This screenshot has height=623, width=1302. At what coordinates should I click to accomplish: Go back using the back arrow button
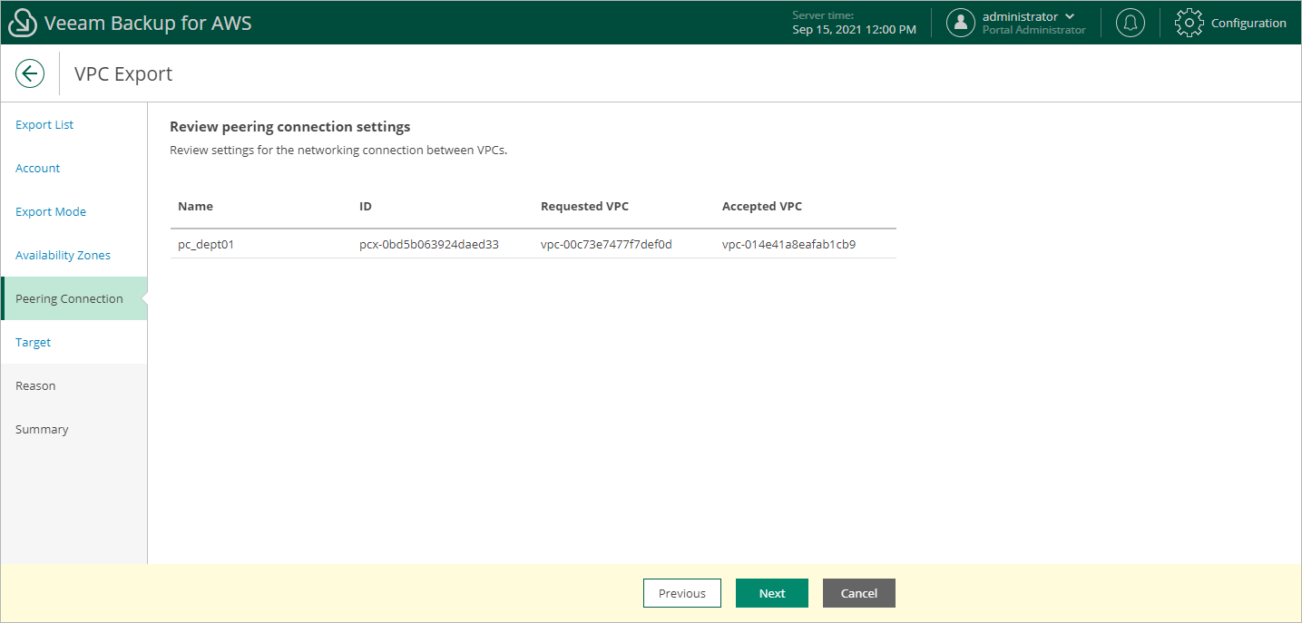(30, 73)
